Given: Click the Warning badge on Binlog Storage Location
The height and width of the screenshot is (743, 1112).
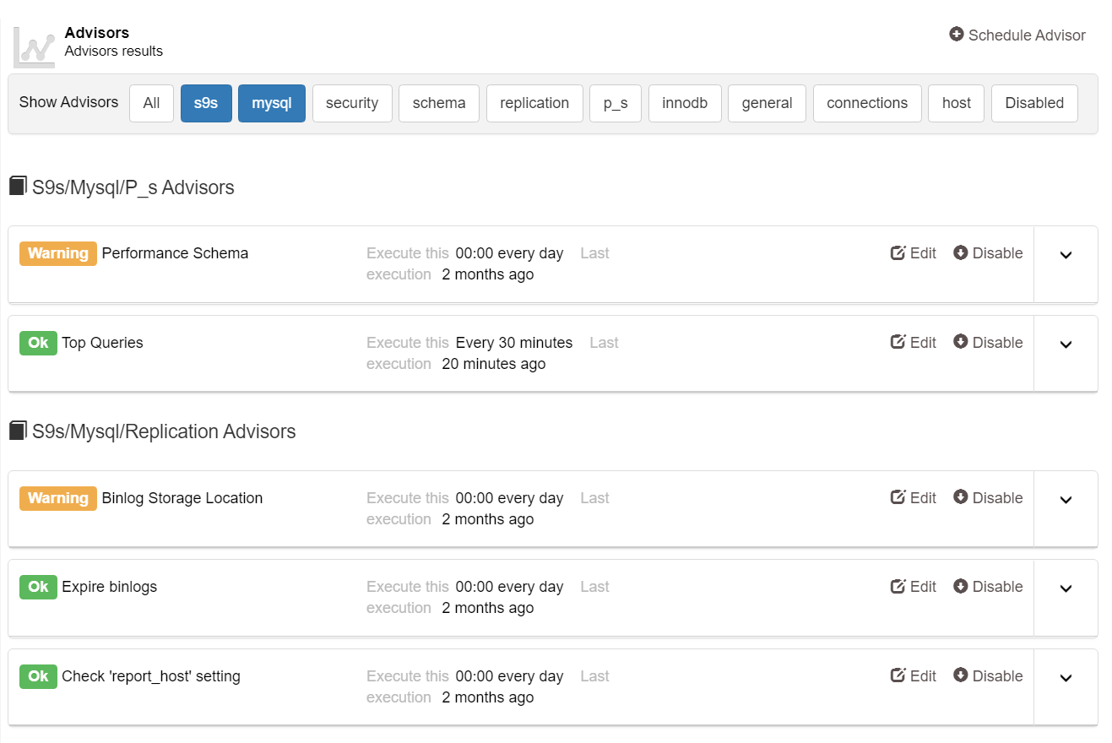Looking at the screenshot, I should click(x=58, y=498).
